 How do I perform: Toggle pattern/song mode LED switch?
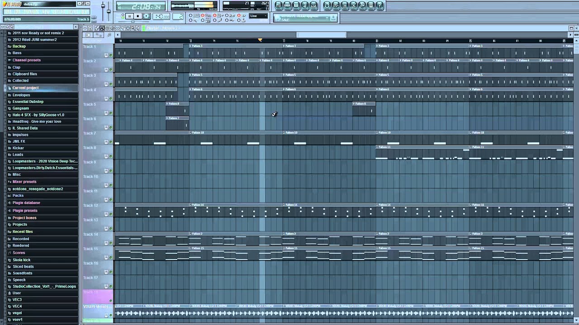(123, 16)
